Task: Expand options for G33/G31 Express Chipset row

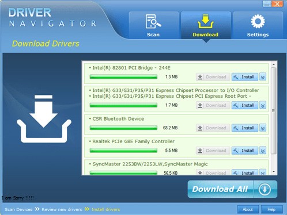Action: (263, 105)
